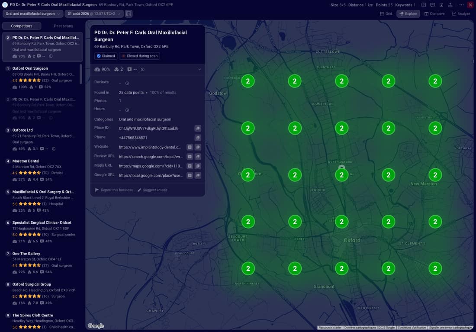Switch to the Past scans tab

[63, 26]
